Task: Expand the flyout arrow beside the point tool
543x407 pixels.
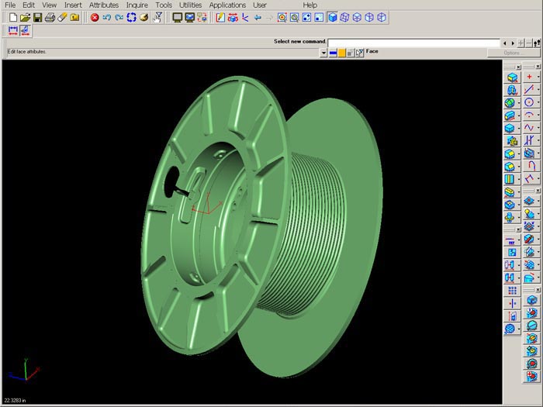Action: tap(538, 77)
